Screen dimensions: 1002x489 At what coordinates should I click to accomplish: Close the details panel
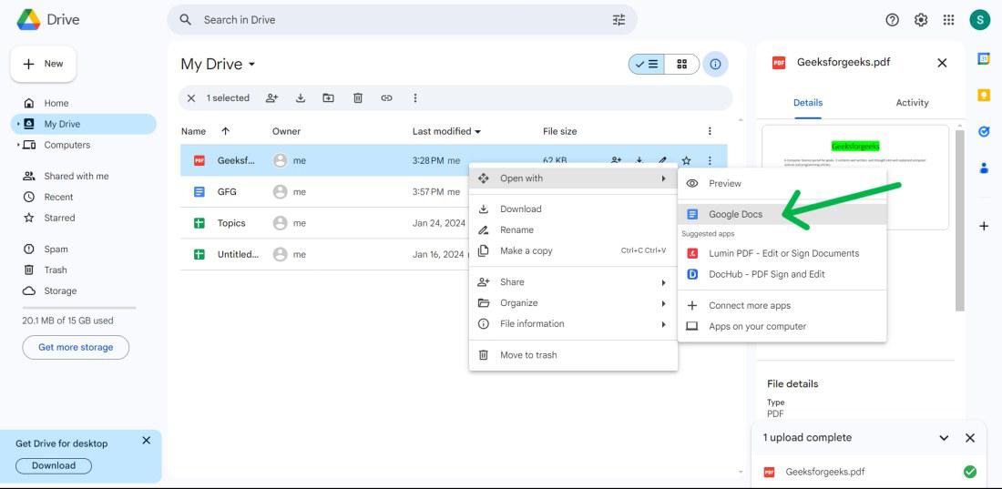click(x=942, y=63)
